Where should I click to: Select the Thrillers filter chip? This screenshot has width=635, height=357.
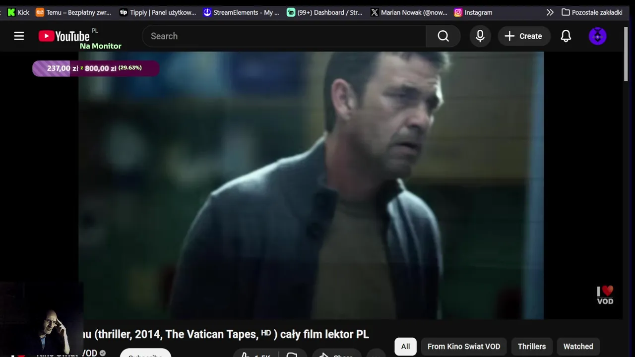532,347
